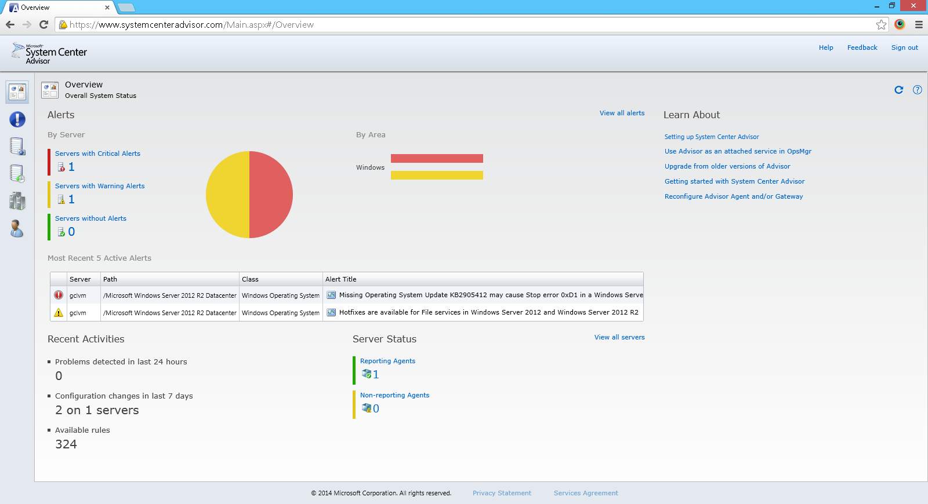928x504 pixels.
Task: Open the user account sidebar icon
Action: coord(17,229)
